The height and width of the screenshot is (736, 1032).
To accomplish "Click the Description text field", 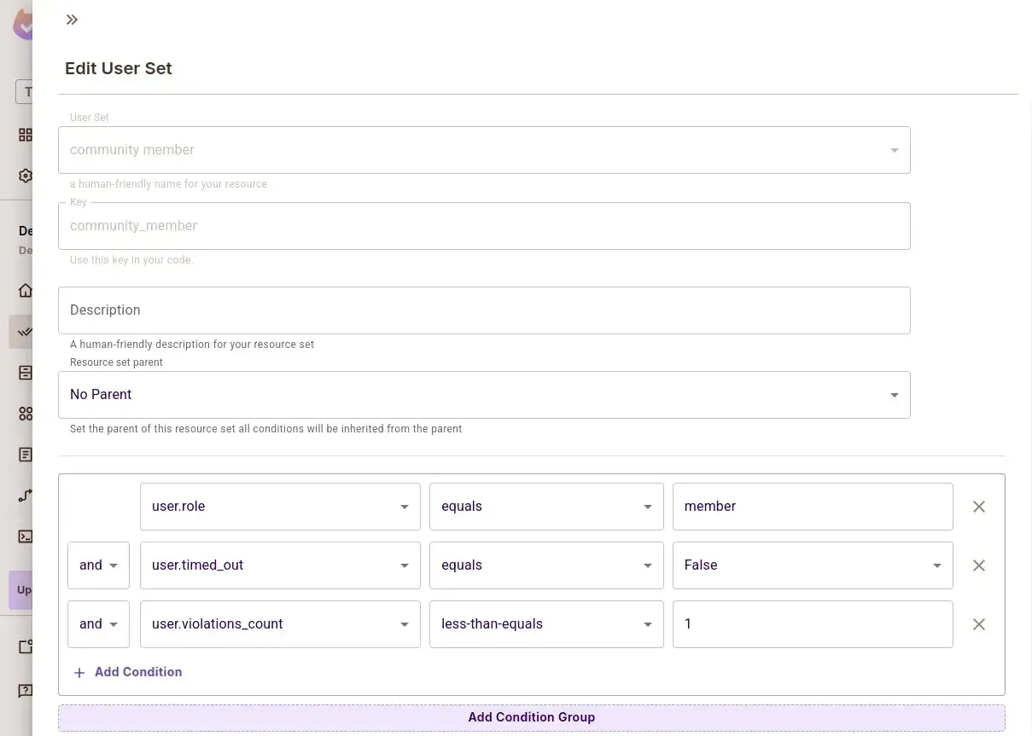I will [x=484, y=310].
